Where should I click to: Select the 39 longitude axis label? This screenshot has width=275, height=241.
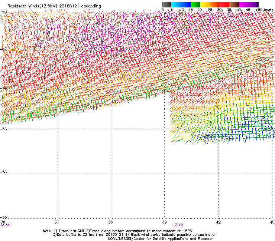click(164, 222)
